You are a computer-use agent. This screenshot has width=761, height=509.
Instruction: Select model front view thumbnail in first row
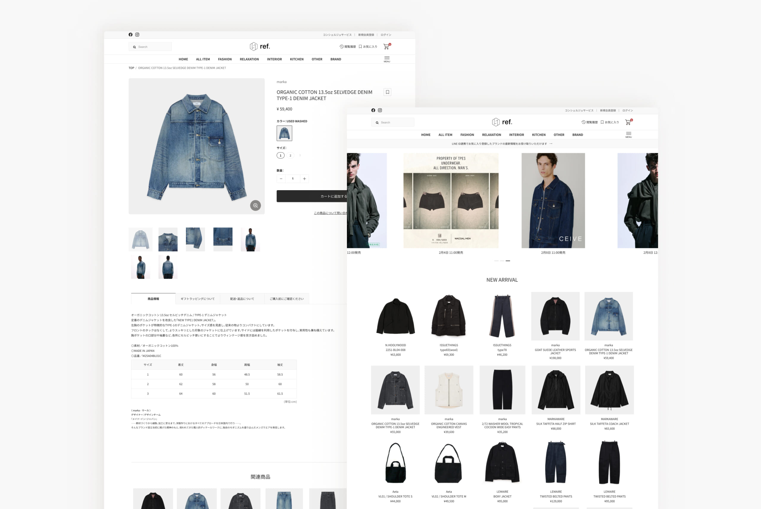pyautogui.click(x=250, y=239)
